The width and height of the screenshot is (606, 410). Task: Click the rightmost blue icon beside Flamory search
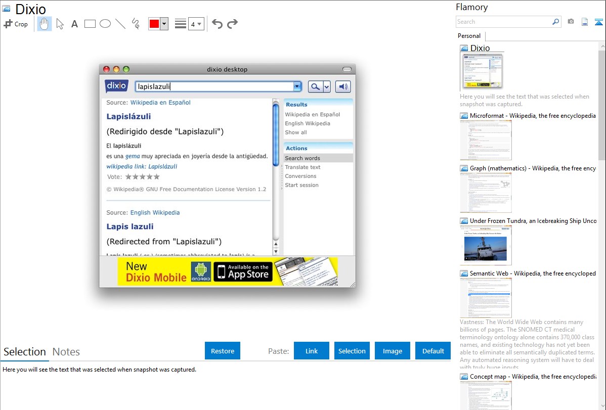click(598, 22)
